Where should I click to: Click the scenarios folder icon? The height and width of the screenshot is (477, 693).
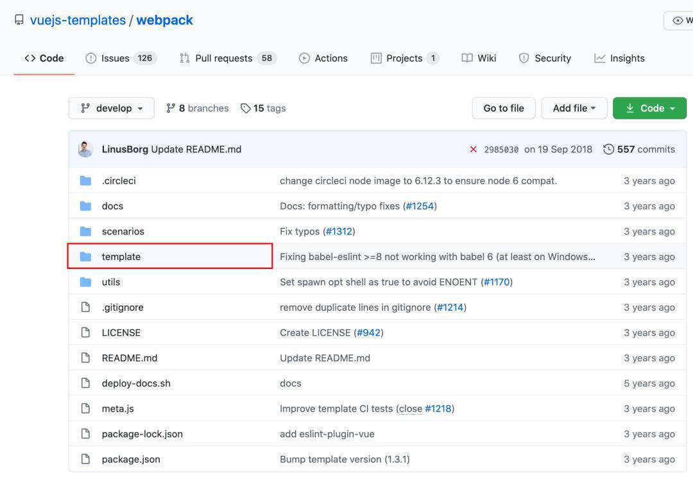pos(85,231)
